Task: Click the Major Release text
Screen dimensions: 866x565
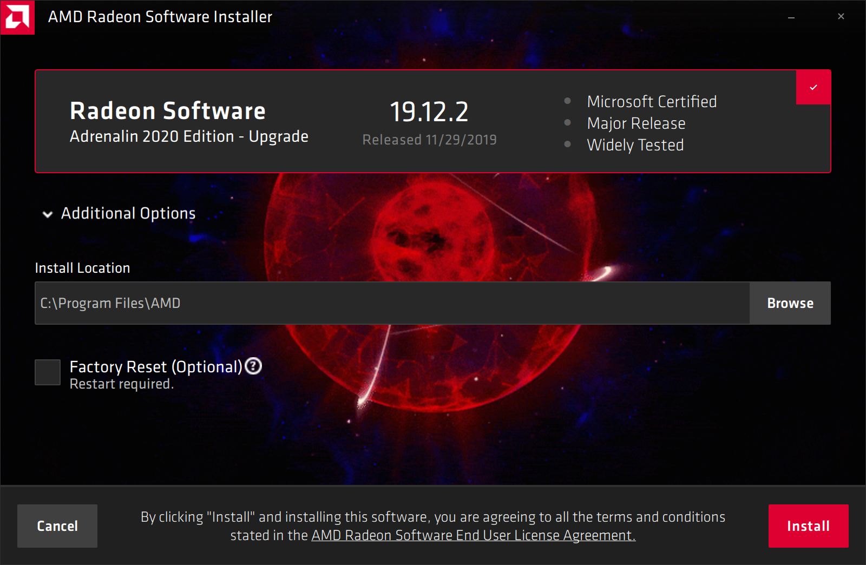Action: tap(637, 123)
